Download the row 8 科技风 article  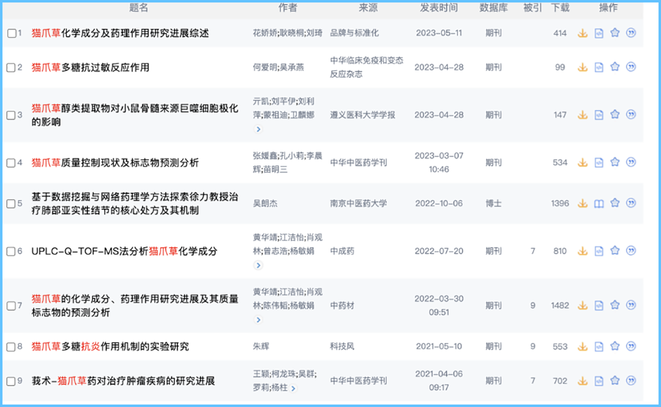(x=583, y=346)
